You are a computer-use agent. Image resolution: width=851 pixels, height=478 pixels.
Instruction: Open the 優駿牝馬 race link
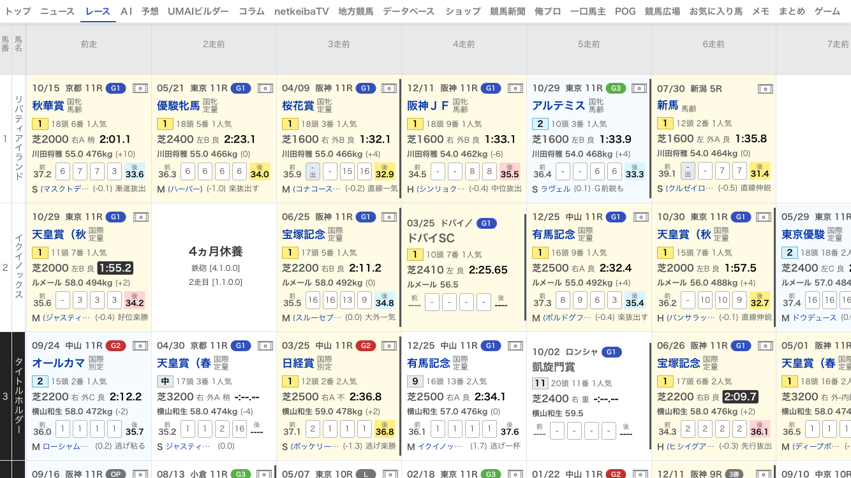click(179, 106)
